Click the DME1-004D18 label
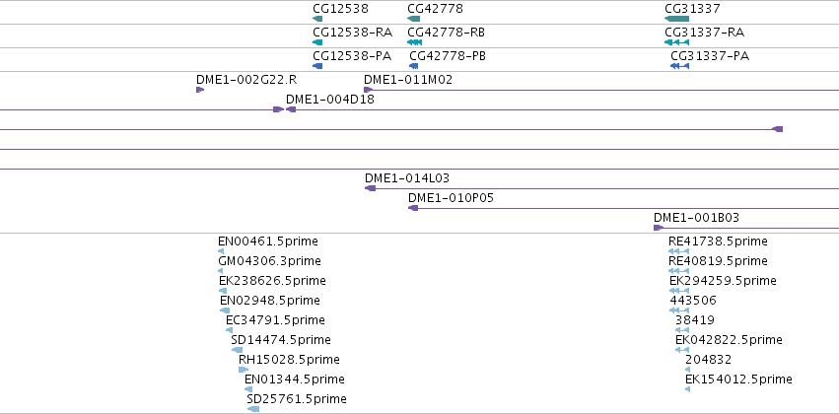The image size is (839, 414). pyautogui.click(x=330, y=99)
